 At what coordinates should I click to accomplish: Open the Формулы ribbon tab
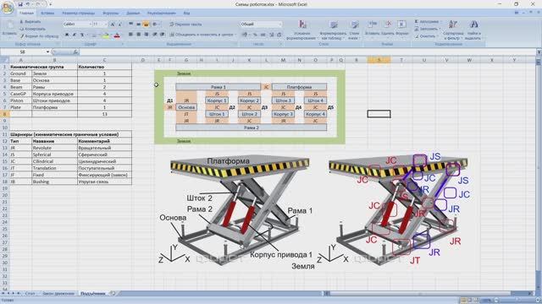[111, 14]
